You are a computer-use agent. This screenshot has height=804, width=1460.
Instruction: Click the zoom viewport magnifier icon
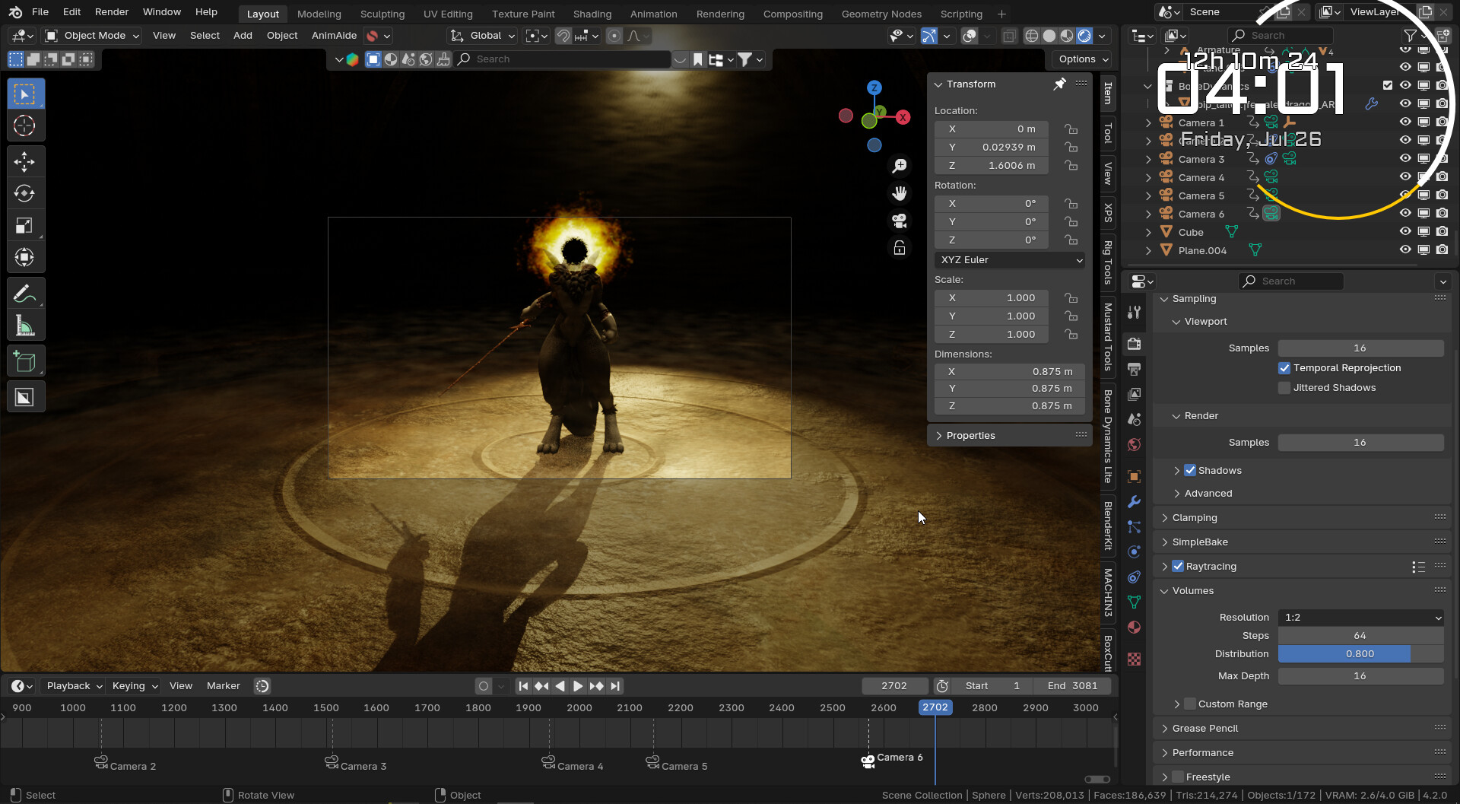(x=900, y=166)
